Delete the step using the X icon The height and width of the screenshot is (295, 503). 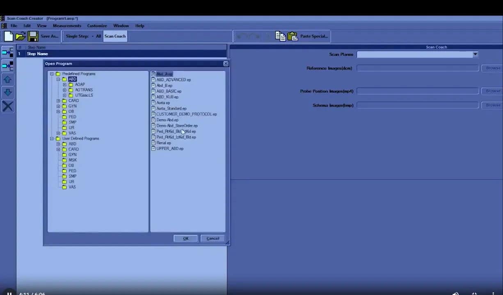pos(8,106)
